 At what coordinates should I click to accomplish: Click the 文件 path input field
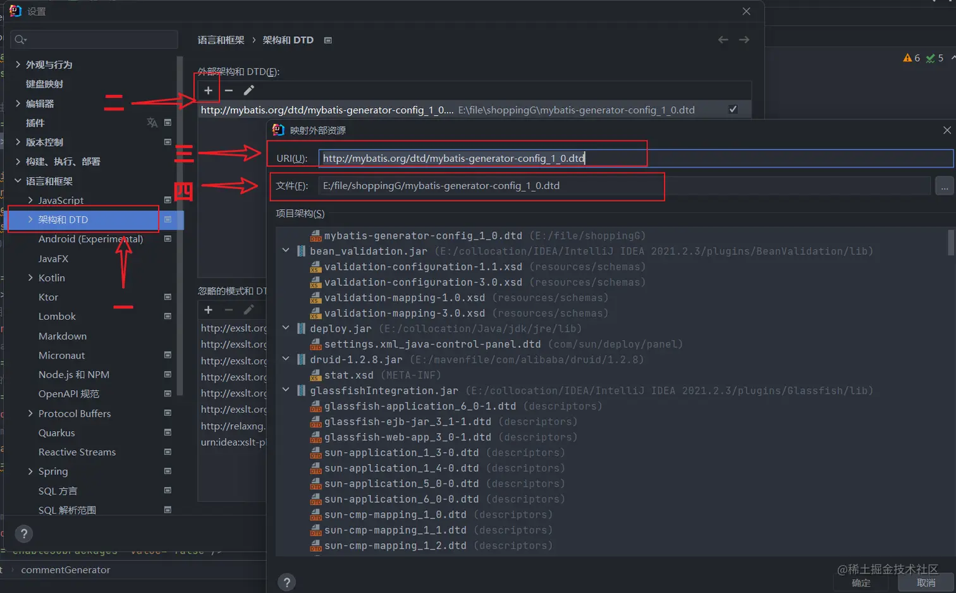pyautogui.click(x=624, y=186)
